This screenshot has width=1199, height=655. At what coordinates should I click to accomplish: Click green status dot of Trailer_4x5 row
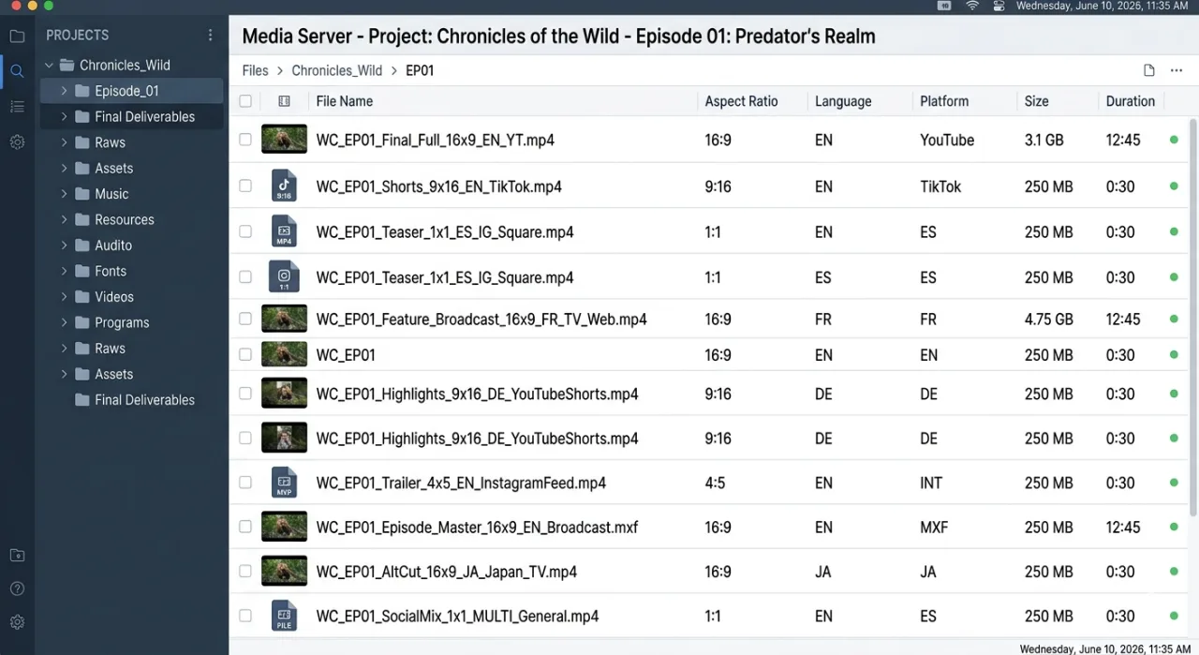click(1174, 483)
